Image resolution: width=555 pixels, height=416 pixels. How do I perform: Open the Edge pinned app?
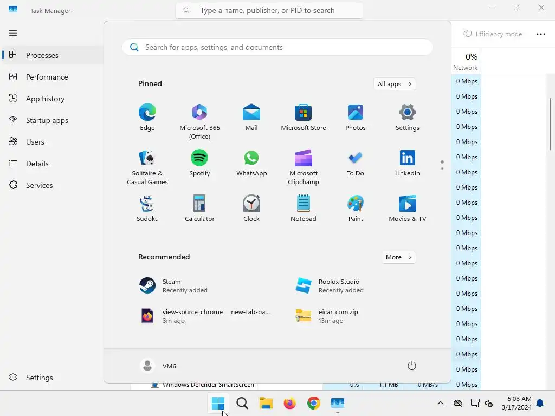coord(147,118)
